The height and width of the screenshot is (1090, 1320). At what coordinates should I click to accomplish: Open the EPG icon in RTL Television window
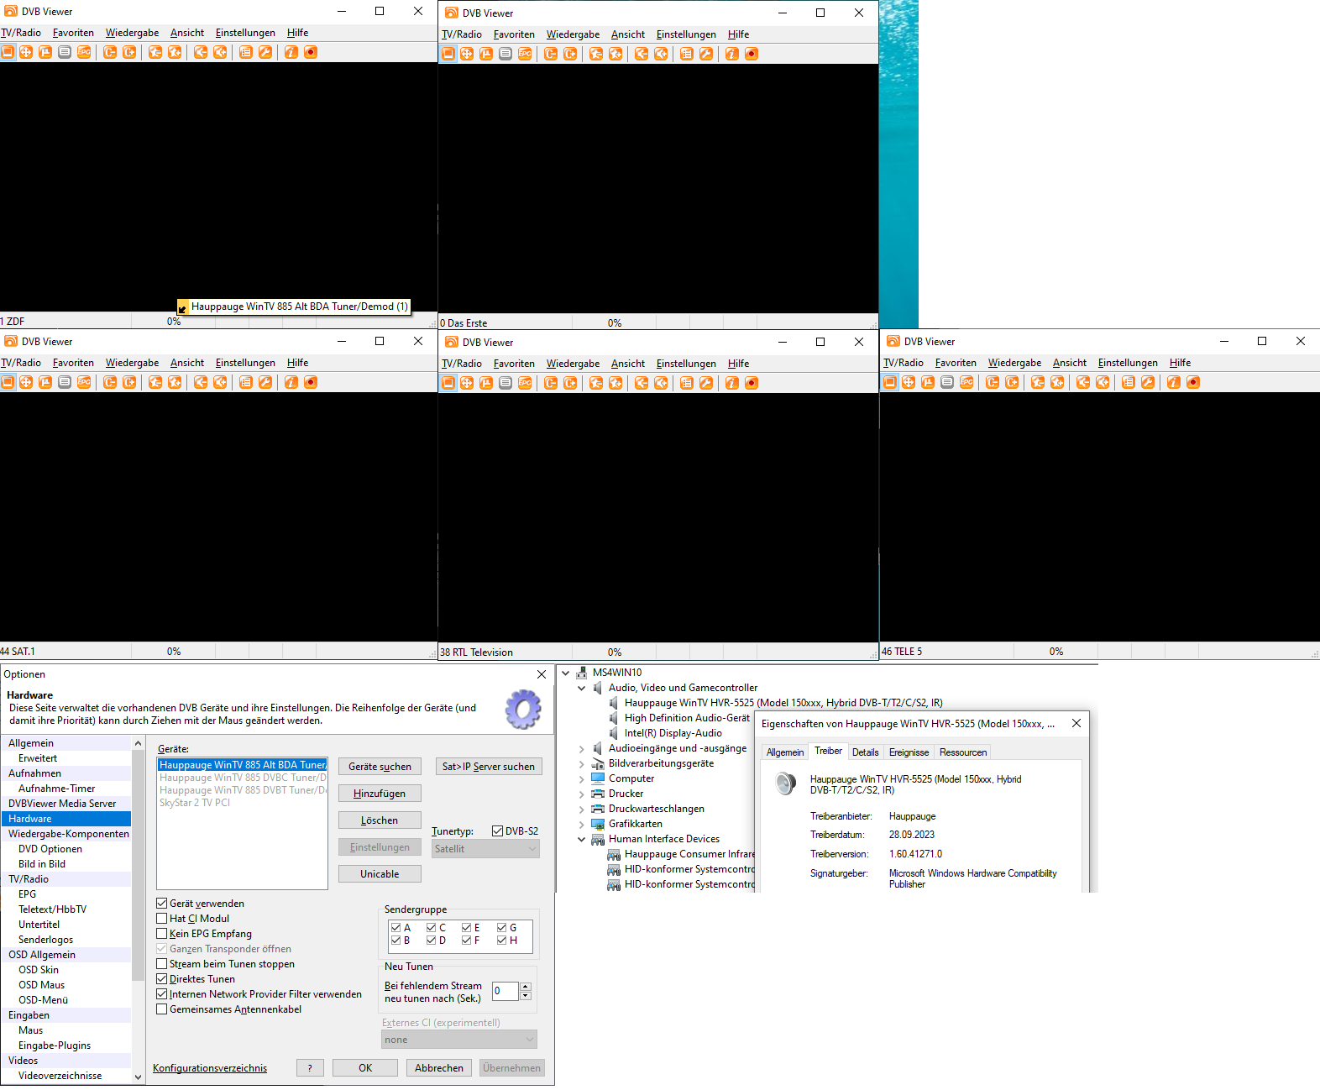[x=525, y=383]
